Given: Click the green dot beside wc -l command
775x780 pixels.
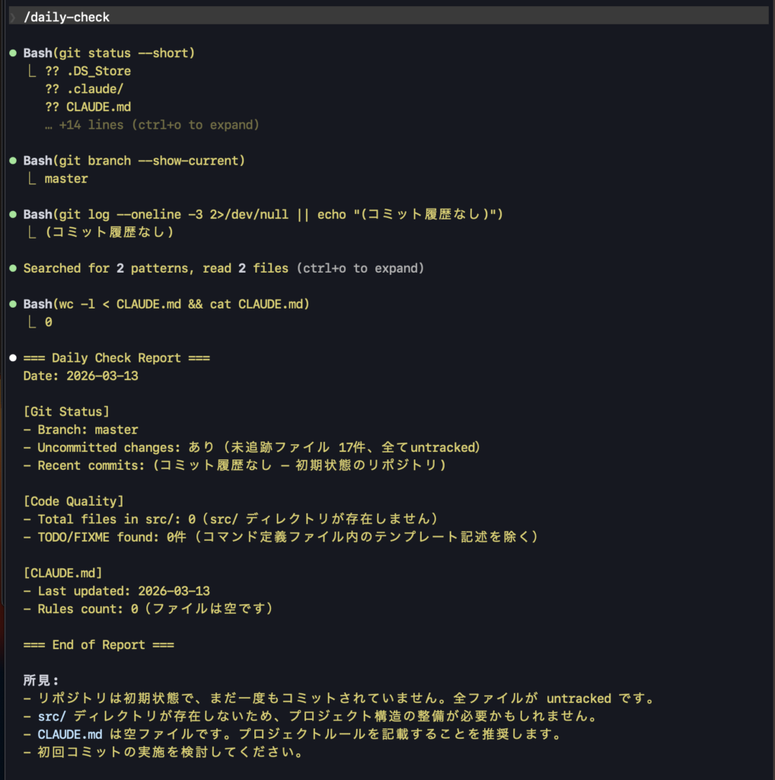Looking at the screenshot, I should pyautogui.click(x=13, y=304).
